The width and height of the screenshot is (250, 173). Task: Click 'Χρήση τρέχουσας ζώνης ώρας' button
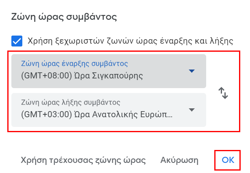[x=83, y=160]
